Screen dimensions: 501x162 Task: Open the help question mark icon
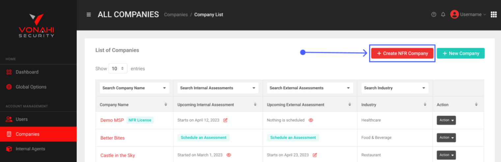[x=434, y=14]
